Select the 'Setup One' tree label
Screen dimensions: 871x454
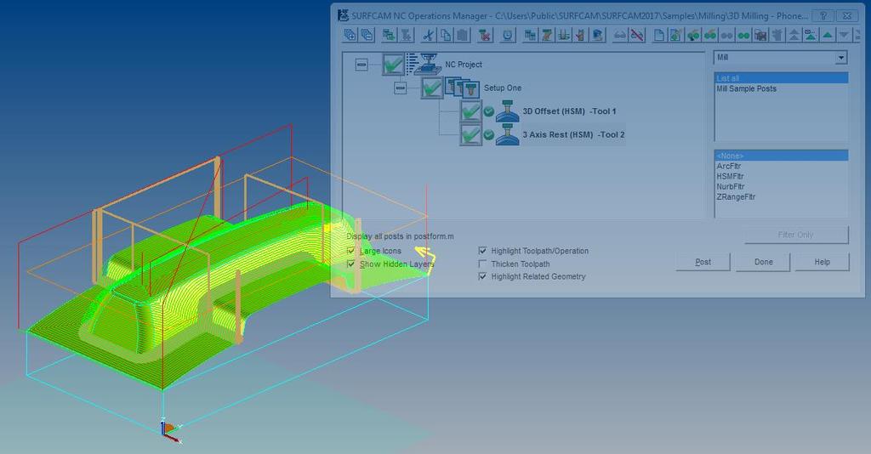[x=502, y=88]
